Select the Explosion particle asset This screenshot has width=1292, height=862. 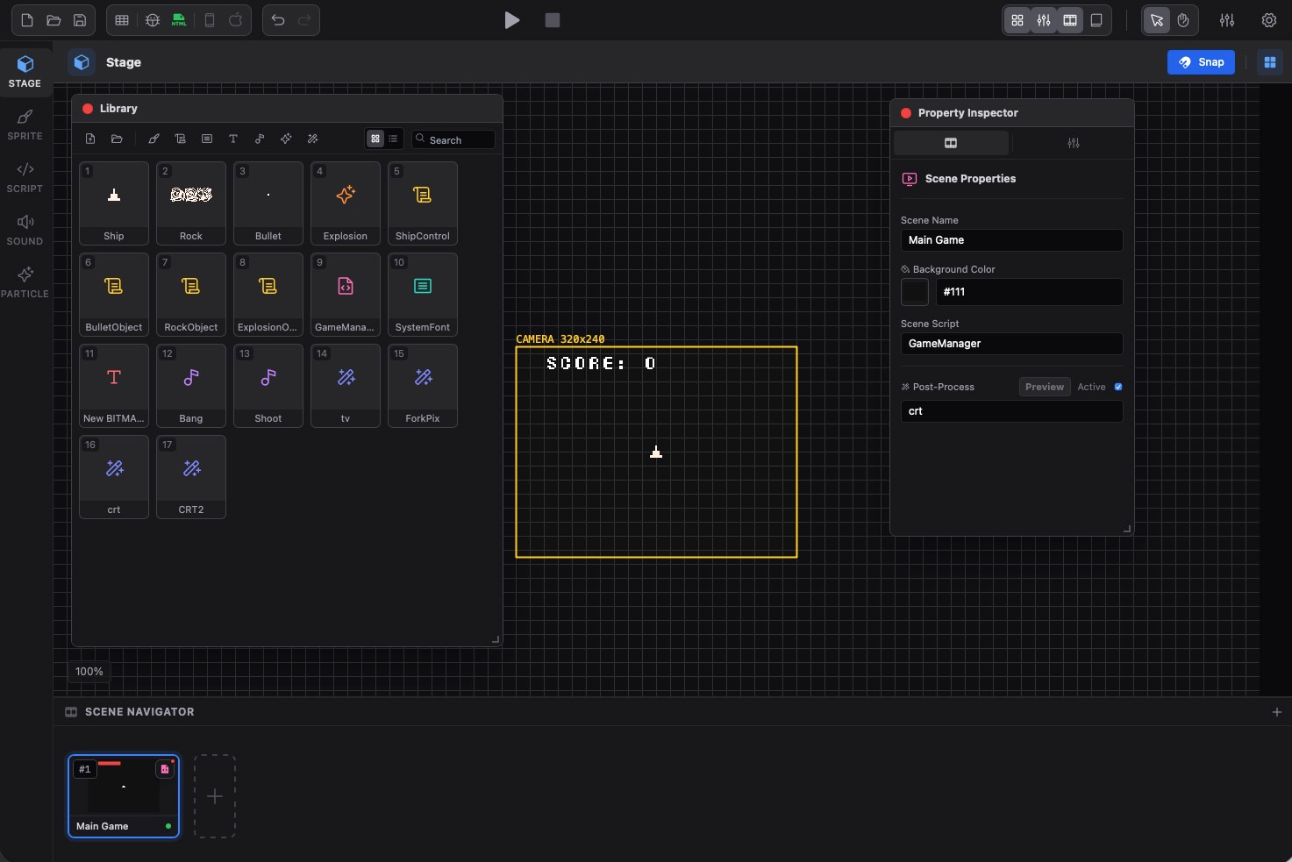point(346,203)
